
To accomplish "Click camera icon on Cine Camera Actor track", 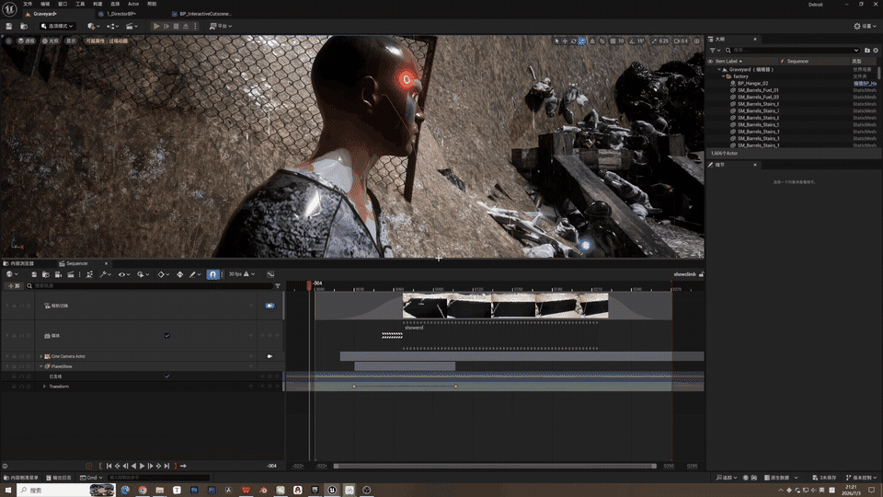I will 269,356.
